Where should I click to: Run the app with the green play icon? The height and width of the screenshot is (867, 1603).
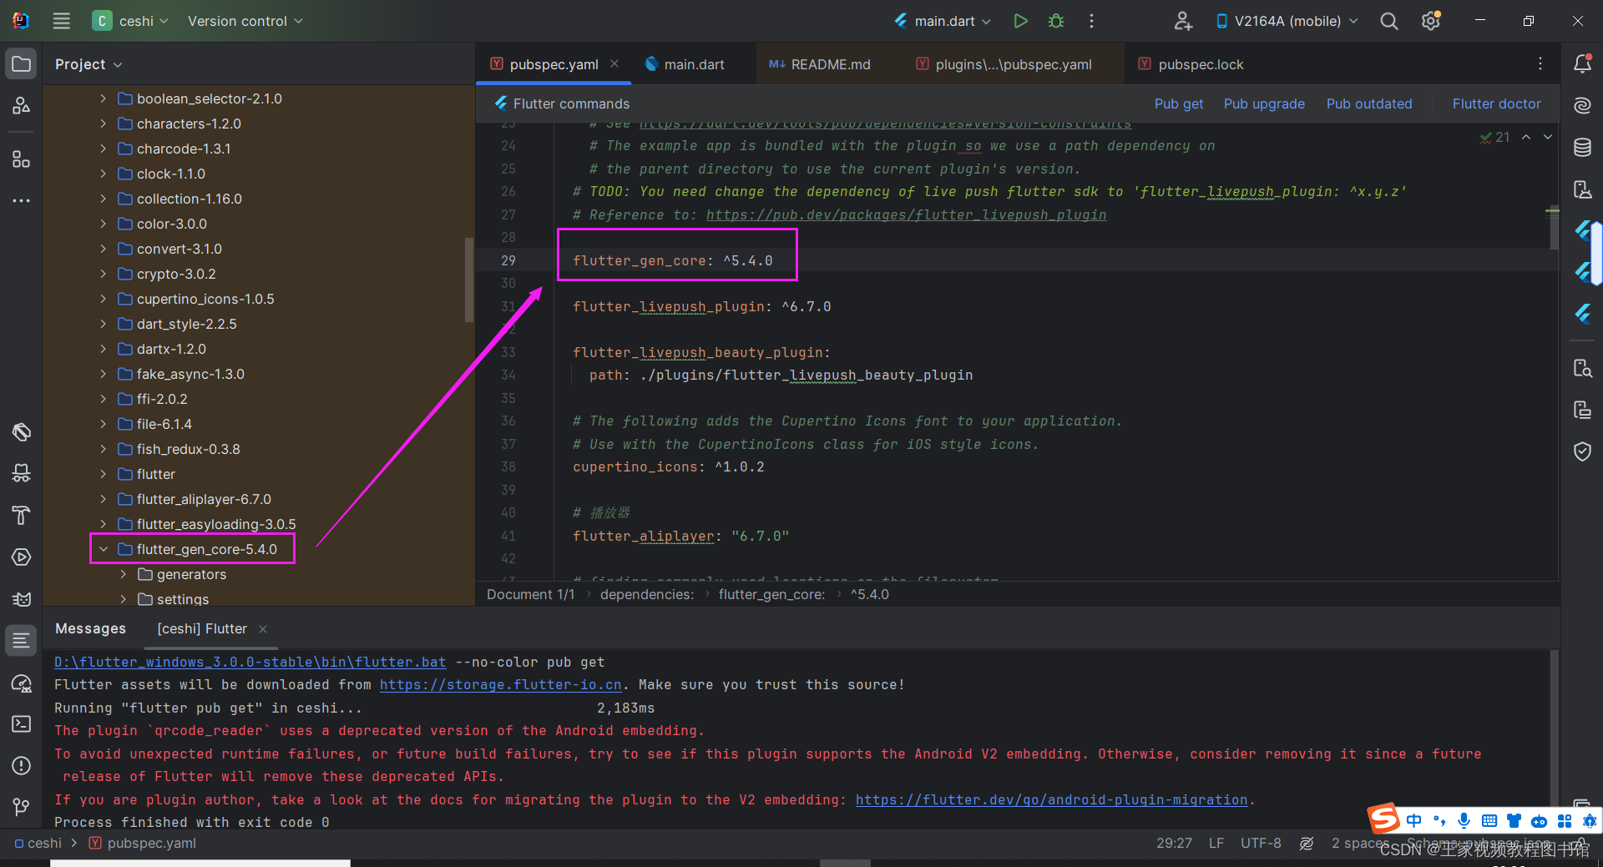(1019, 21)
